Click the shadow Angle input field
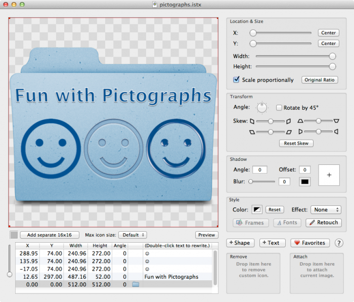The height and width of the screenshot is (302, 354). [259, 170]
